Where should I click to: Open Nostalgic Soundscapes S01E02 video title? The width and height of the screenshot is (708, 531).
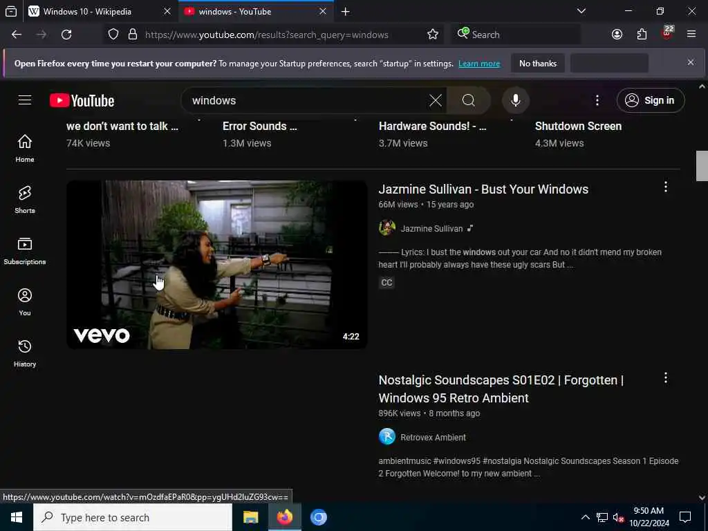tap(501, 389)
